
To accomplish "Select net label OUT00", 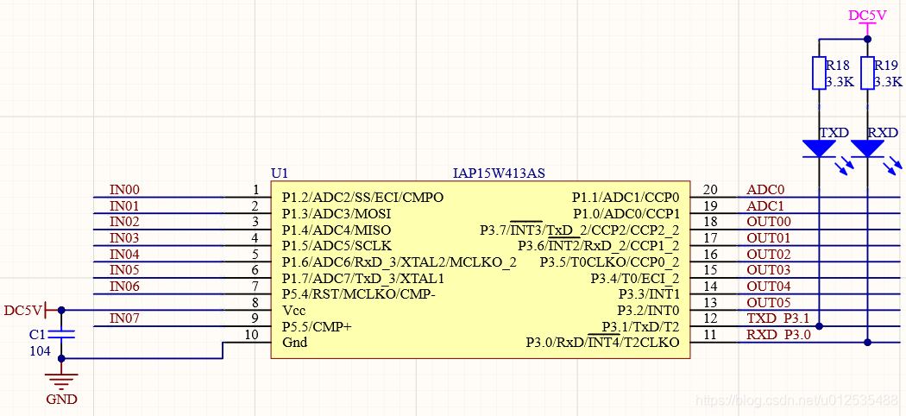I will click(769, 222).
